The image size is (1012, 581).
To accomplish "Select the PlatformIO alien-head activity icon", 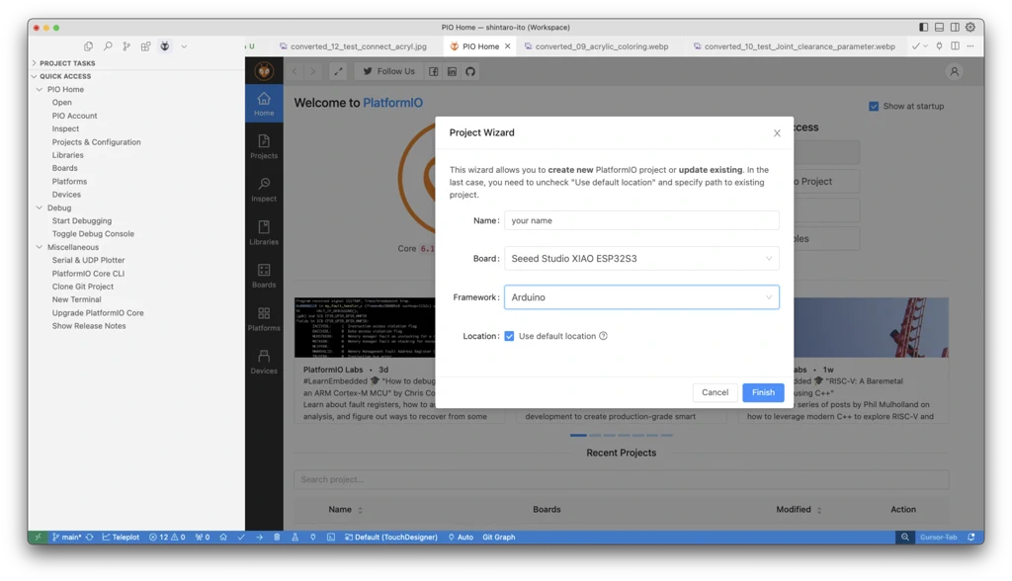I will 165,46.
